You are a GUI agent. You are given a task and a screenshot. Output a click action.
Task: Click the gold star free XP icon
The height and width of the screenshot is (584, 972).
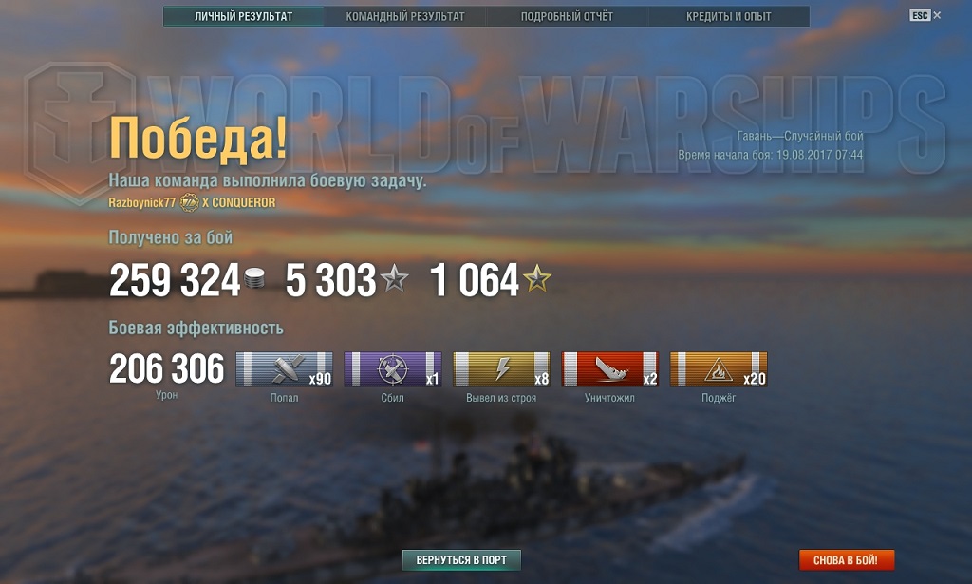pos(537,278)
